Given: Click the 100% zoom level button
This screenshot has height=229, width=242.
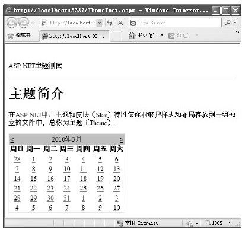Looking at the screenshot, I should pos(214,223).
